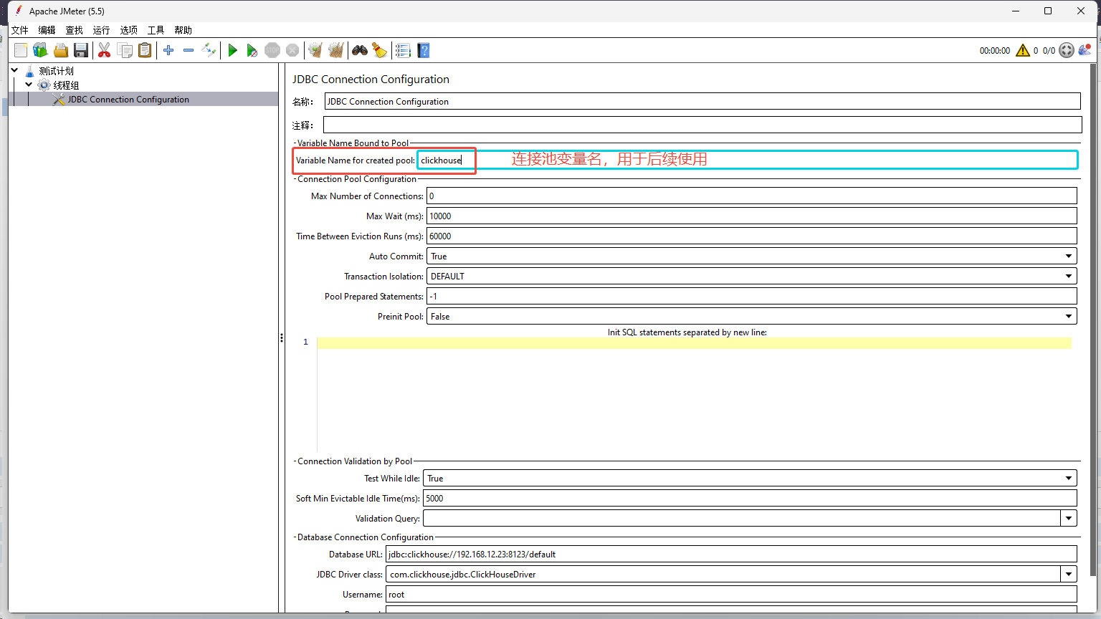Click the vertical scrollbar of the config panel
This screenshot has width=1101, height=619.
point(1092,320)
